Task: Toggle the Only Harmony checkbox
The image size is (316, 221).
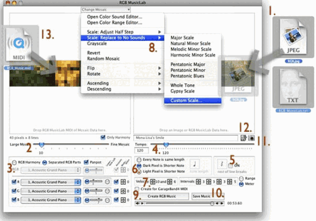Action: pos(103,137)
